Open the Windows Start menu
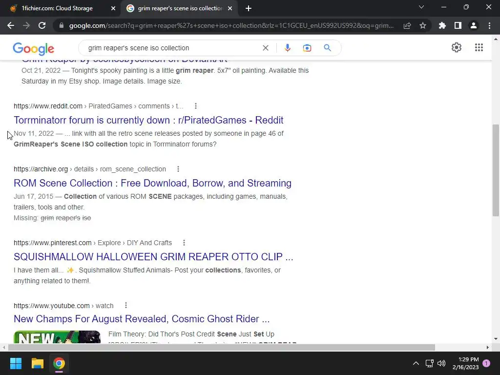 [x=16, y=363]
